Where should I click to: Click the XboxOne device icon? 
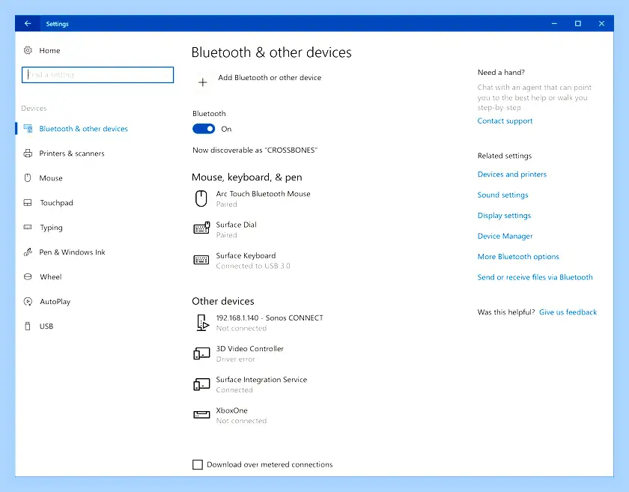pyautogui.click(x=201, y=415)
